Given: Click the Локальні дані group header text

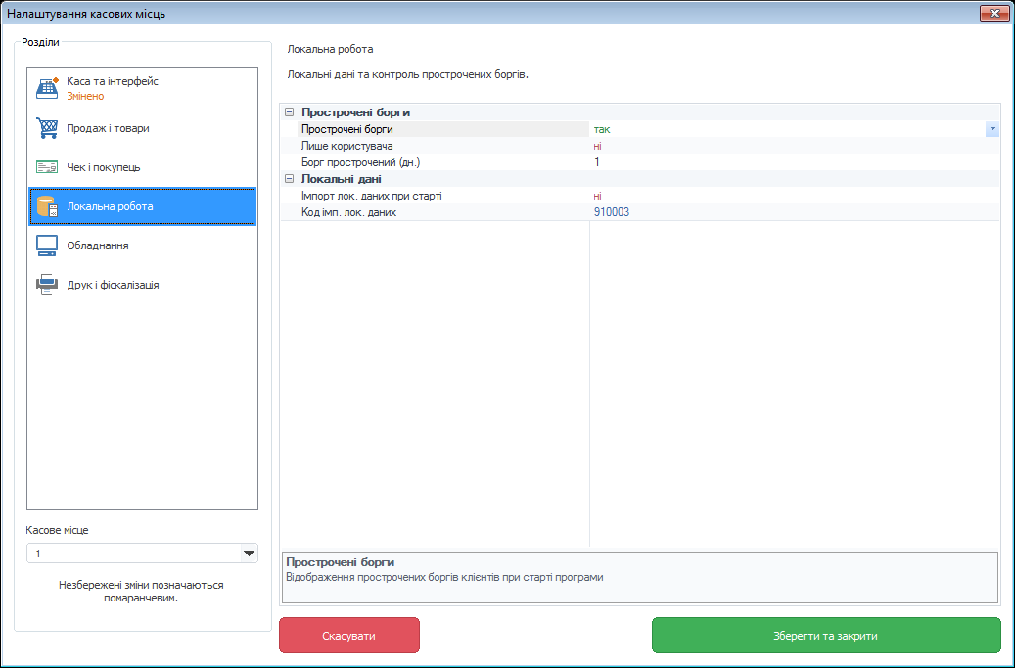Looking at the screenshot, I should coord(342,179).
